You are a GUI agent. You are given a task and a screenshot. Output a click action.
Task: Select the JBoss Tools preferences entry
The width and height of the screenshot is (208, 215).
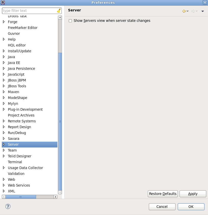click(x=17, y=86)
